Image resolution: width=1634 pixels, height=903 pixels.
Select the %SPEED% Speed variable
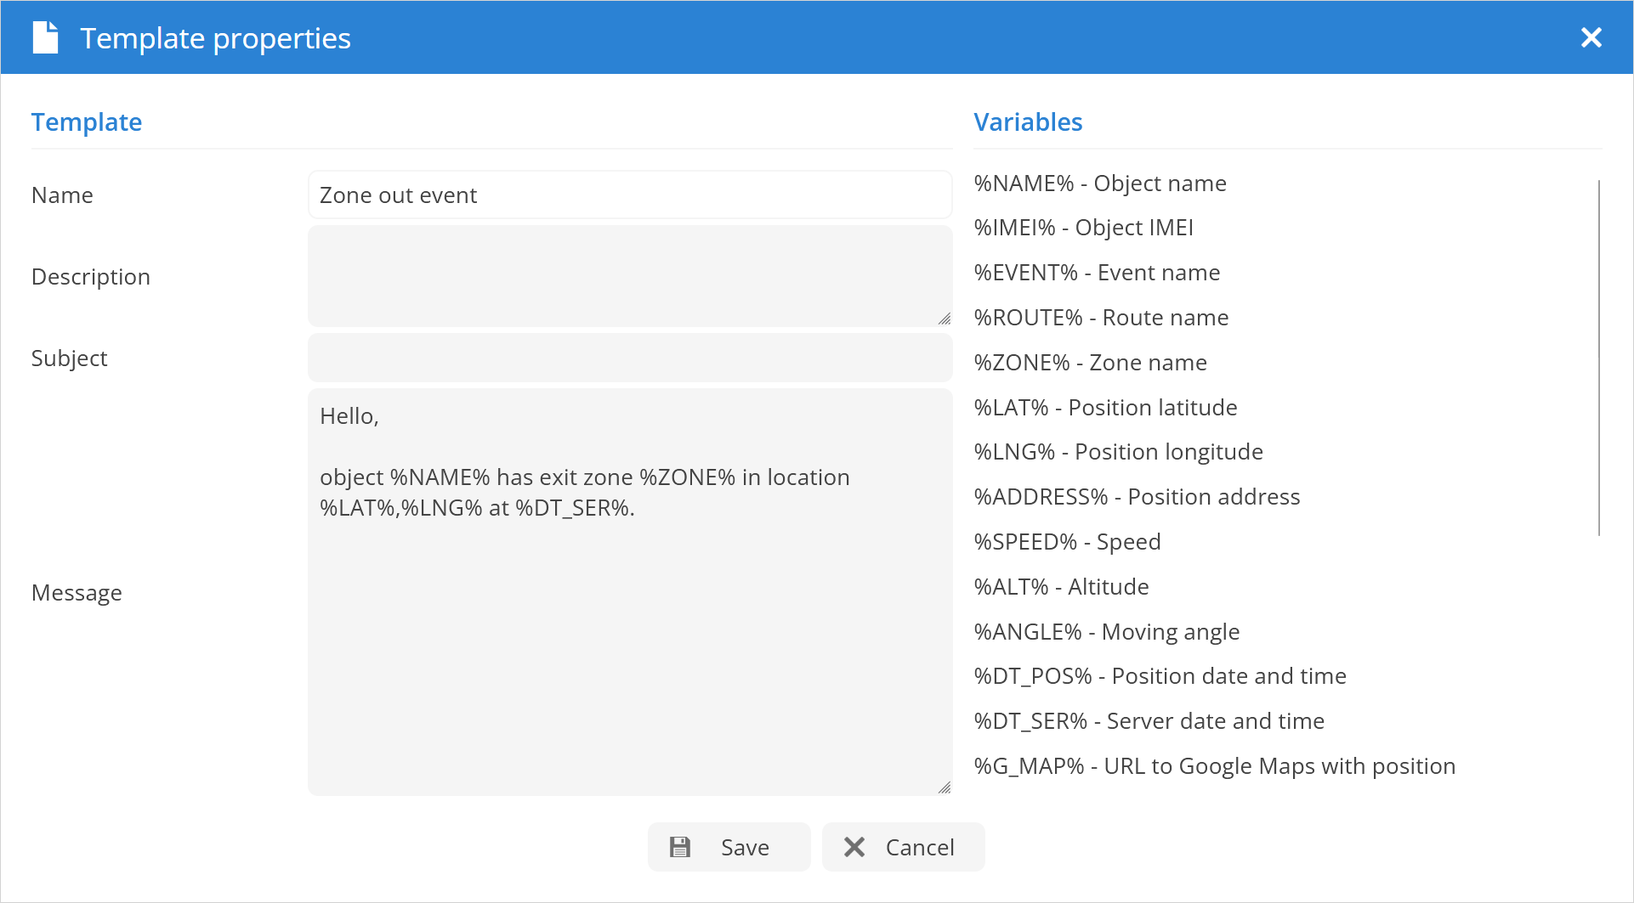[1067, 542]
